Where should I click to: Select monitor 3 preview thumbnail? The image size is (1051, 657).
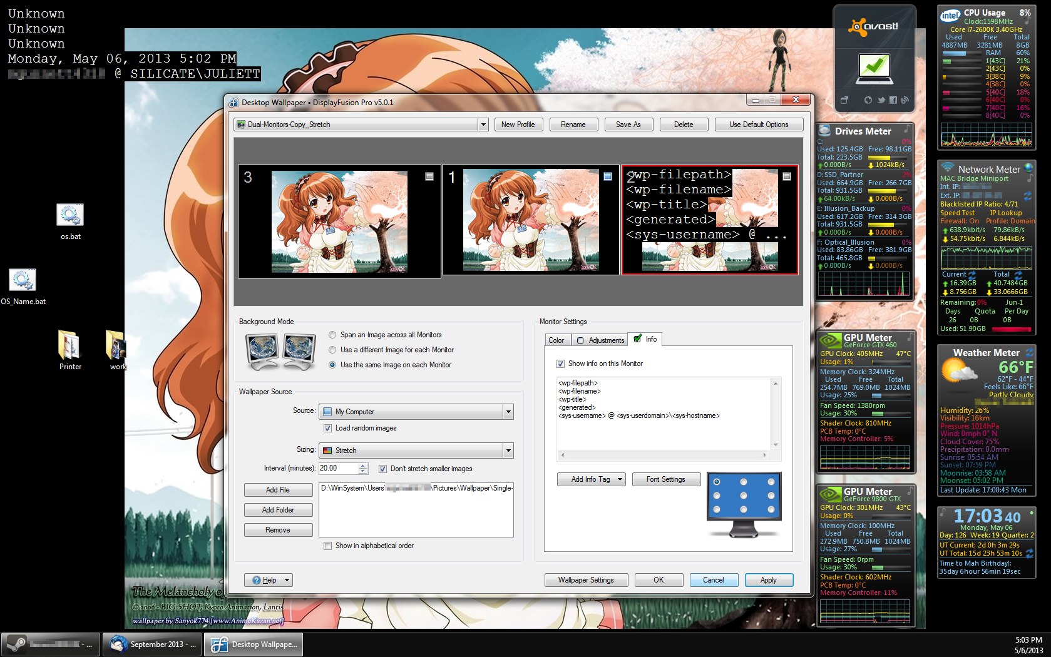339,221
